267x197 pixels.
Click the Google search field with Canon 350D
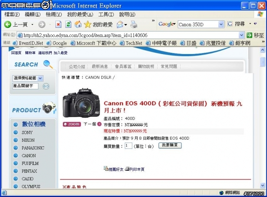point(199,25)
